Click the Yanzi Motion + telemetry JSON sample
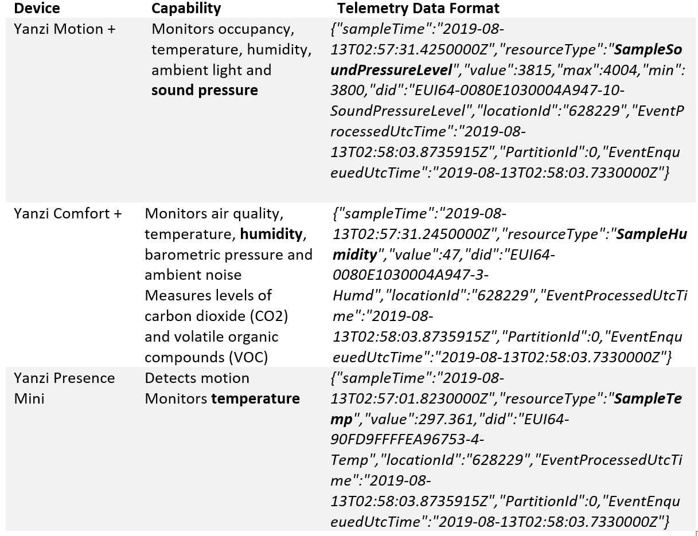698x536 pixels. click(506, 100)
